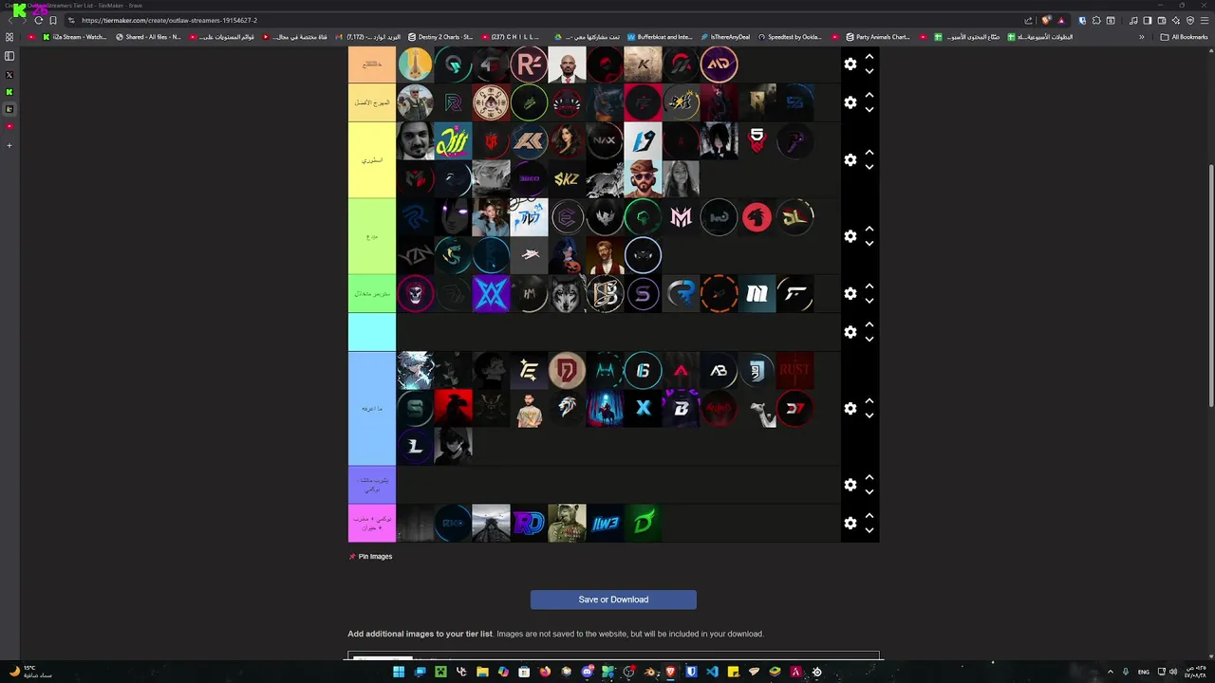Viewport: 1215px width, 683px height.
Task: Move the blue tier down with its arrow
Action: pyautogui.click(x=869, y=415)
